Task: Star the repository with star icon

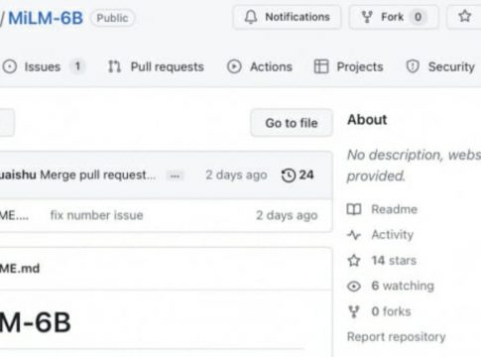Action: click(465, 16)
